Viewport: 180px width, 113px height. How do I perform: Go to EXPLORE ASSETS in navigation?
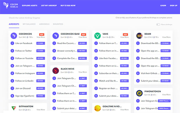pyautogui.click(x=30, y=6)
